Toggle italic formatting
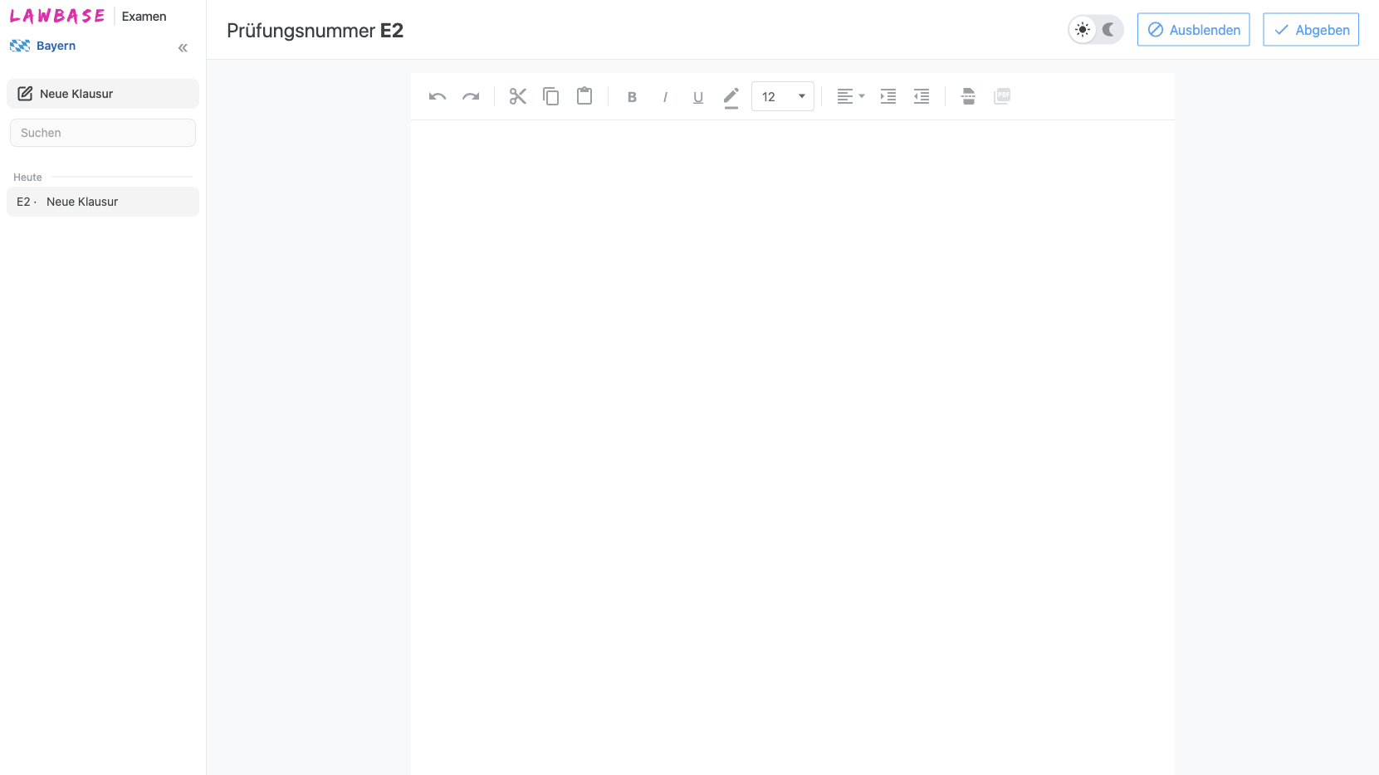 click(665, 96)
